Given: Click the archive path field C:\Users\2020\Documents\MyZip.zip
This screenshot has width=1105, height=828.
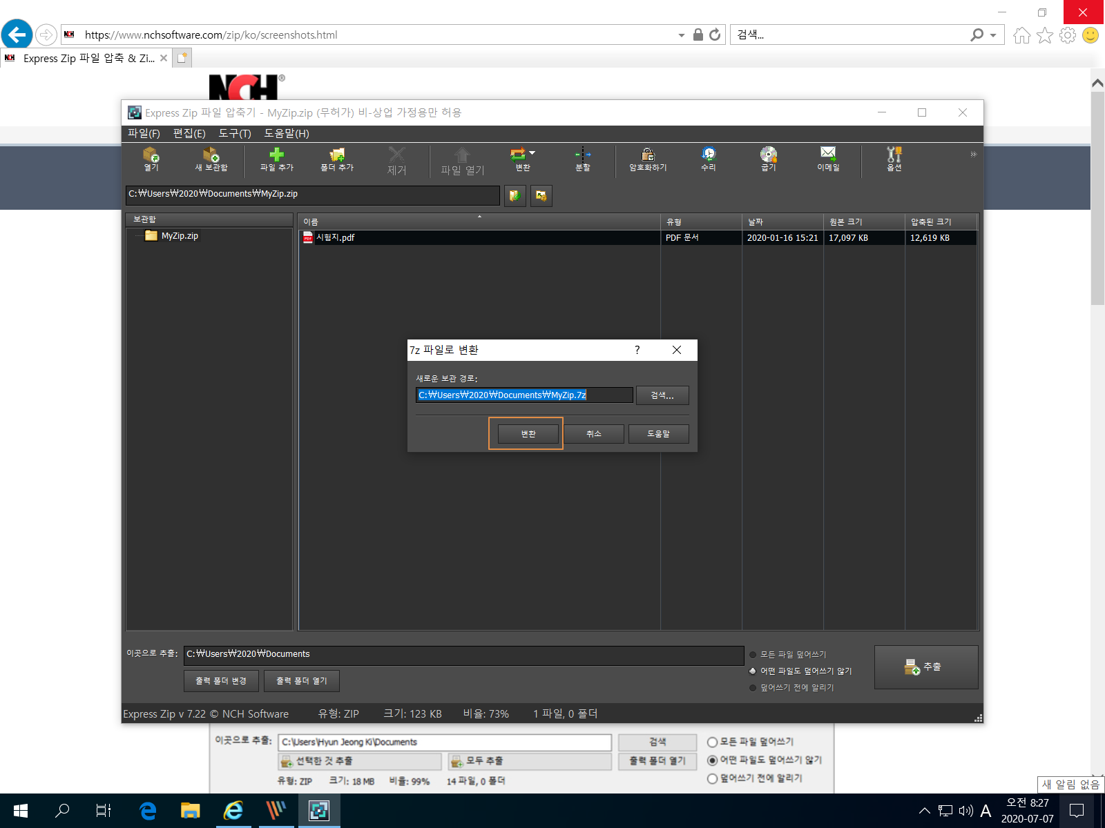Looking at the screenshot, I should pyautogui.click(x=312, y=195).
